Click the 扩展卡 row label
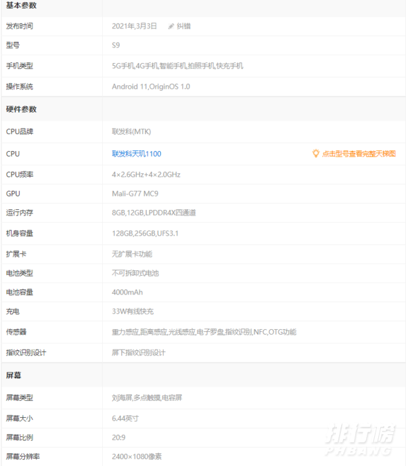This screenshot has width=406, height=466. coord(16,254)
